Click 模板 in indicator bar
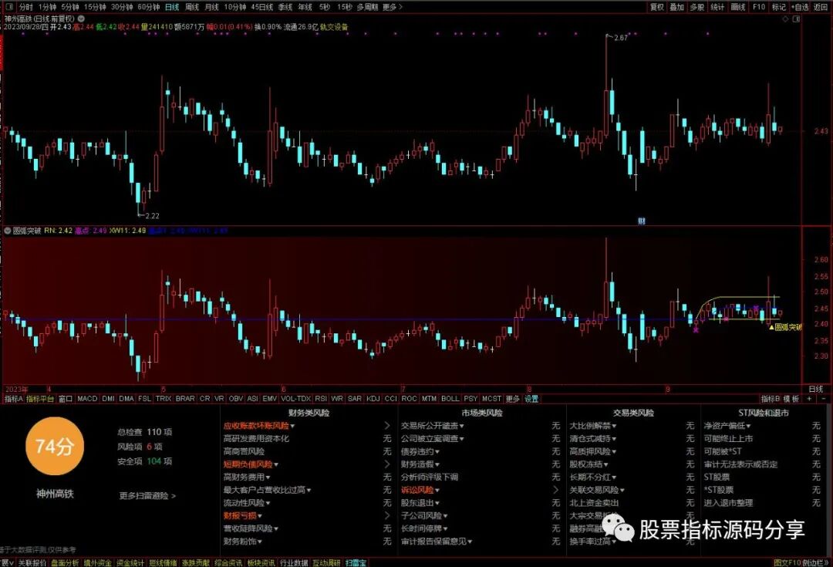The height and width of the screenshot is (567, 833). click(x=791, y=399)
